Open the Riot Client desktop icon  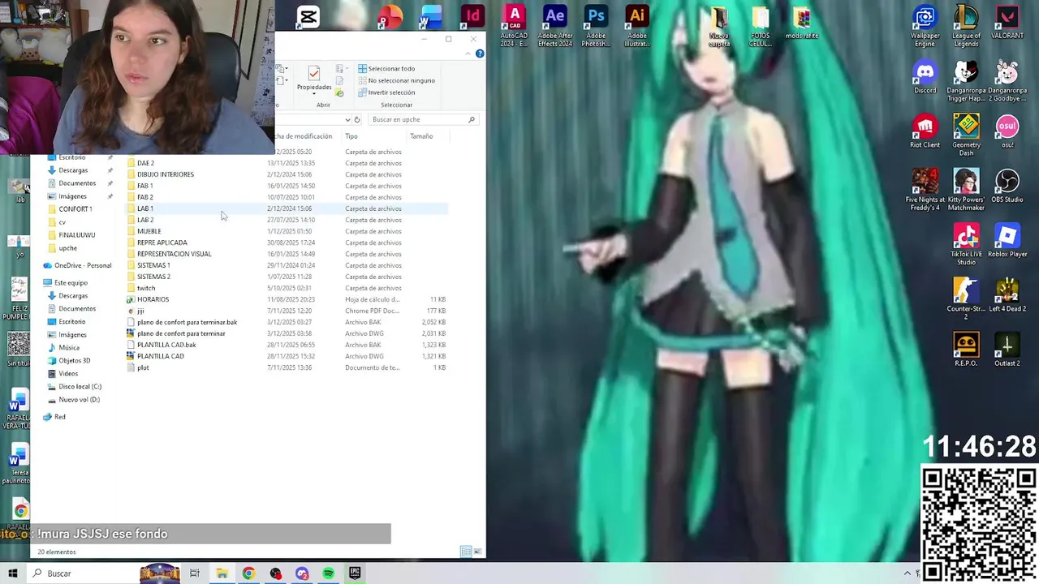(925, 131)
